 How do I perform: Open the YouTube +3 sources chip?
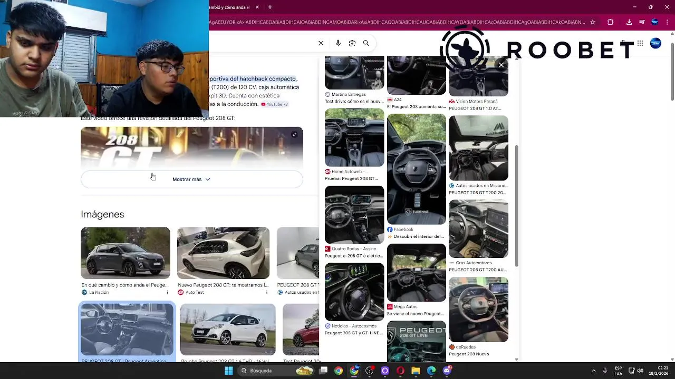click(274, 104)
